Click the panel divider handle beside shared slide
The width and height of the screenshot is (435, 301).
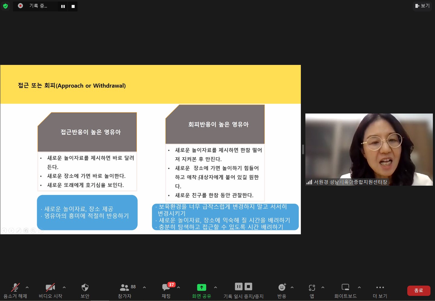(x=303, y=149)
